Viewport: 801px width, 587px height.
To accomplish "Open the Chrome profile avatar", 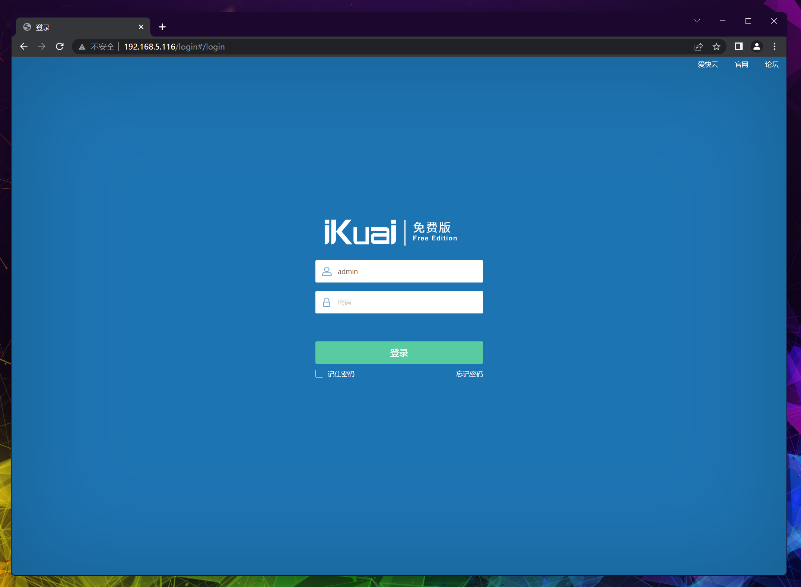I will point(757,47).
